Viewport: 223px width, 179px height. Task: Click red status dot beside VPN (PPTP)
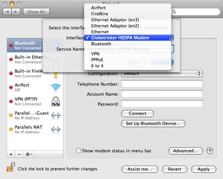click(x=11, y=101)
